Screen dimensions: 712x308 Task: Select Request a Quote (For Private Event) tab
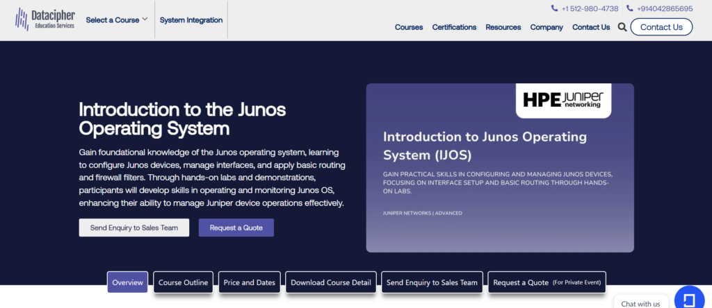click(547, 282)
